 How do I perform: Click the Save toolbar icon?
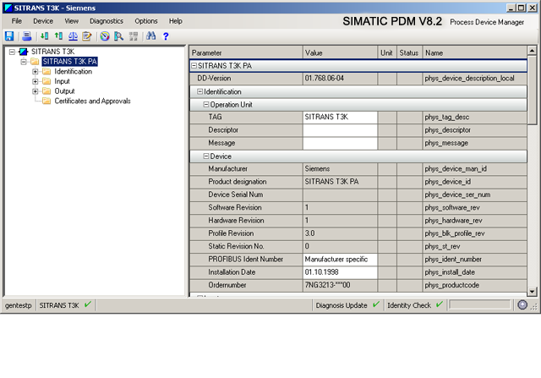pos(9,36)
